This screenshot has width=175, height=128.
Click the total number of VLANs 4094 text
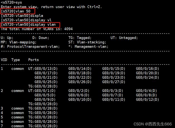(37, 29)
